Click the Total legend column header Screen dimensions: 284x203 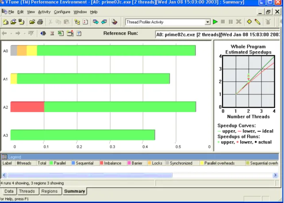point(42,163)
